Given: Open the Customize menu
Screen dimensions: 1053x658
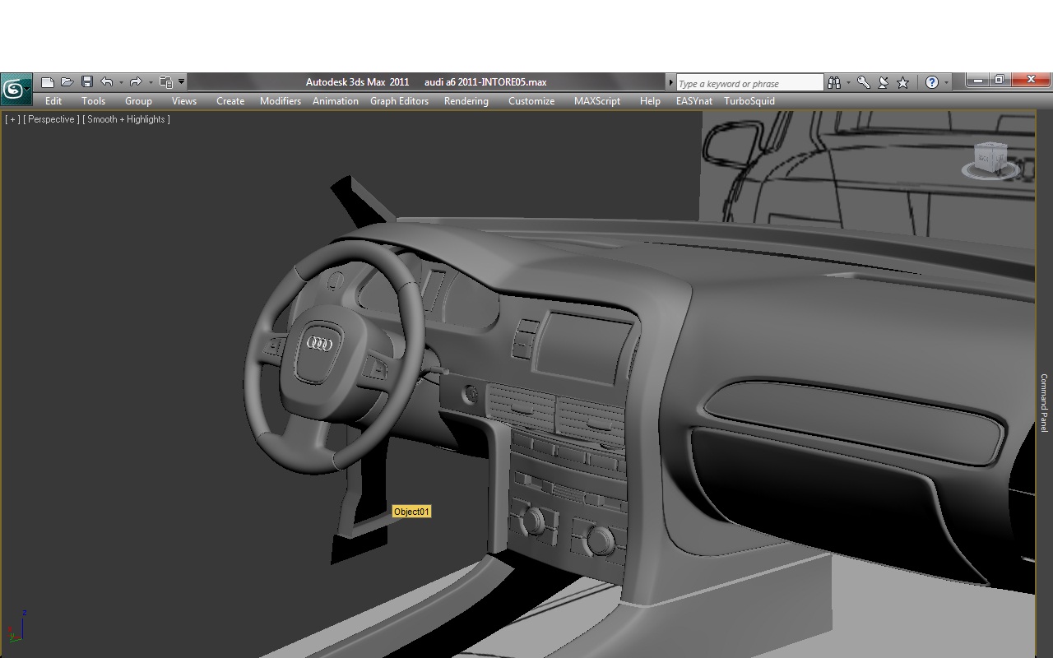Looking at the screenshot, I should 531,101.
